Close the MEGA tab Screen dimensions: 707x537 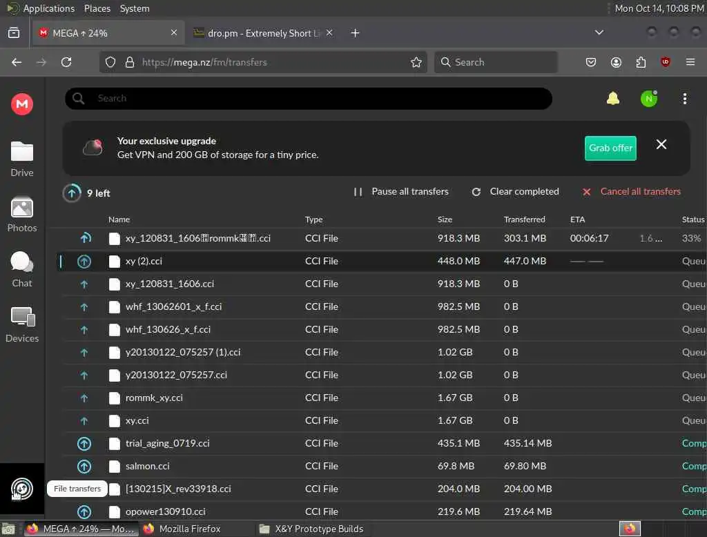[x=174, y=33]
